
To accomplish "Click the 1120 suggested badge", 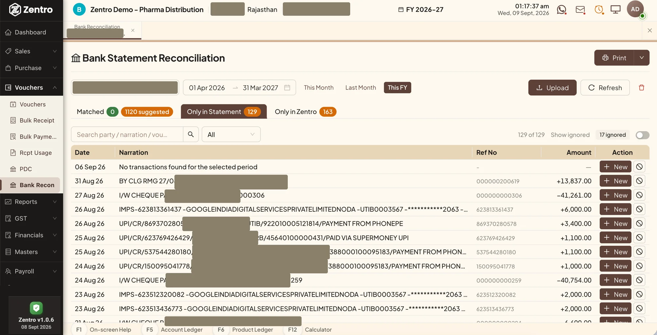I will click(147, 112).
